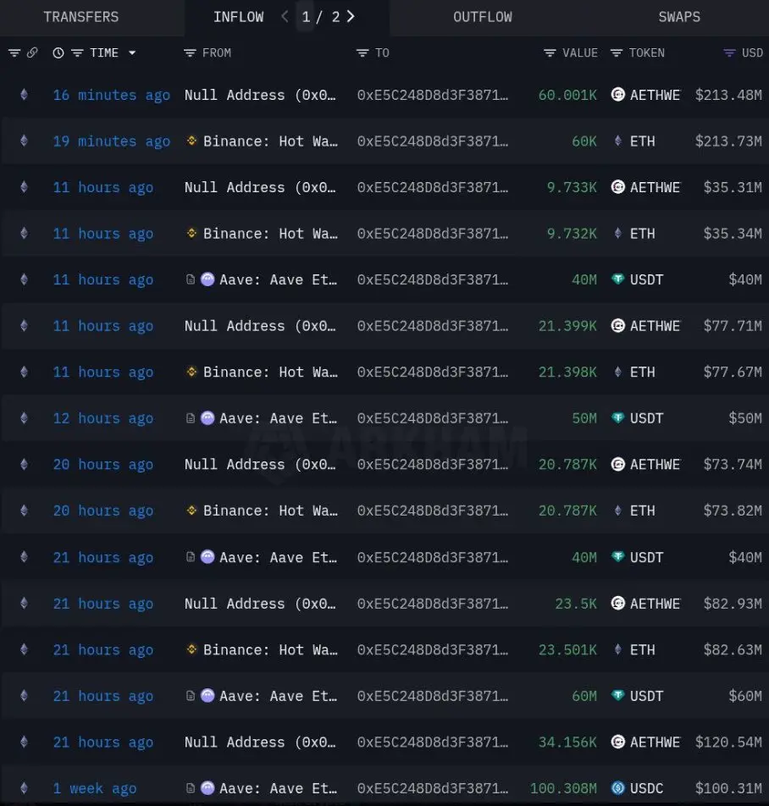The width and height of the screenshot is (769, 806).
Task: Click AETHWE token icon in 34.156K row
Action: pyautogui.click(x=618, y=742)
